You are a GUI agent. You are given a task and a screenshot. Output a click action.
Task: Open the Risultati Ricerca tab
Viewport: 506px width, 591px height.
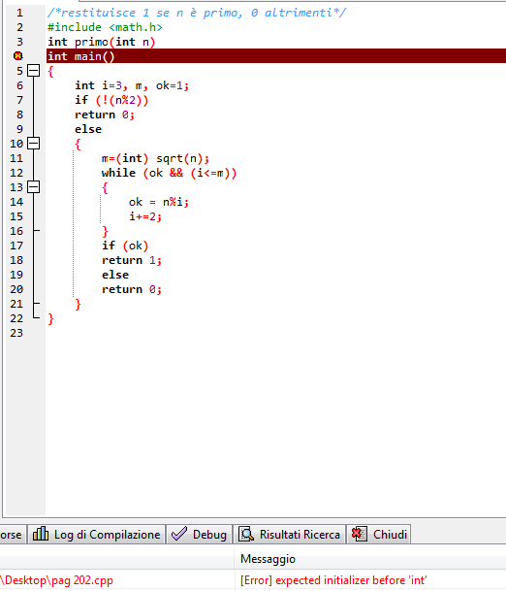tap(289, 534)
